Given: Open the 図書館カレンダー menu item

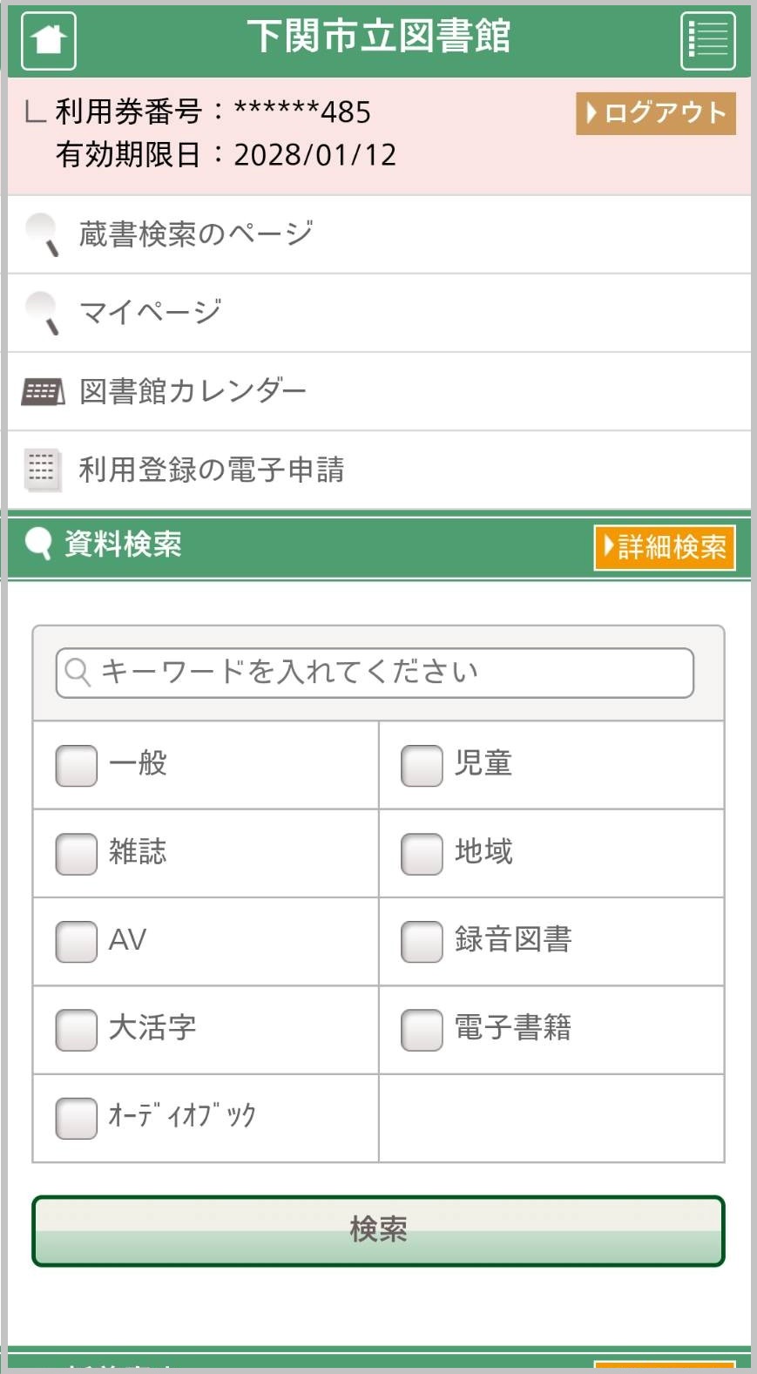Looking at the screenshot, I should [x=192, y=390].
